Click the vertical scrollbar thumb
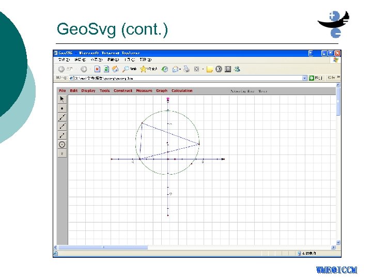The width and height of the screenshot is (372, 279). tap(338, 102)
